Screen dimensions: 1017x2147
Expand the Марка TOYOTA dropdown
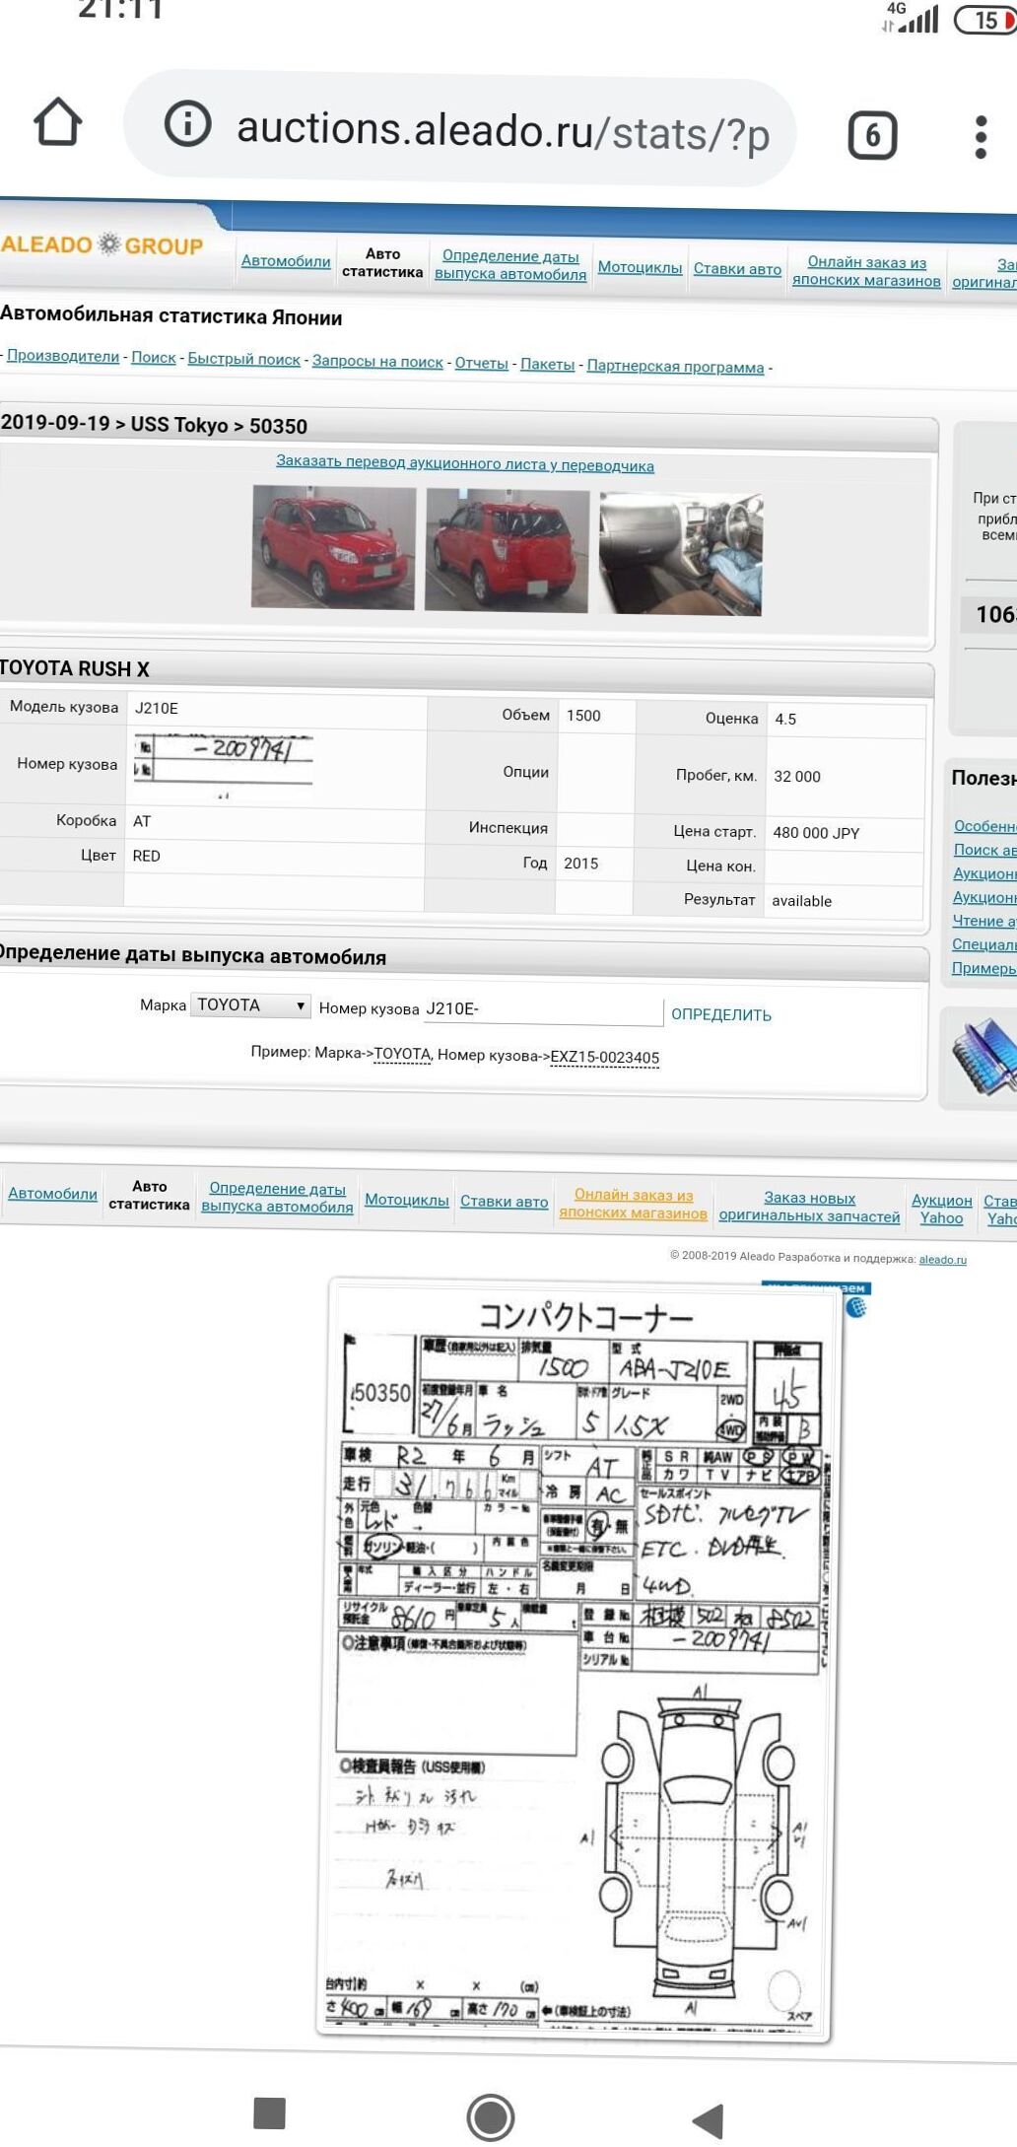coord(250,1004)
